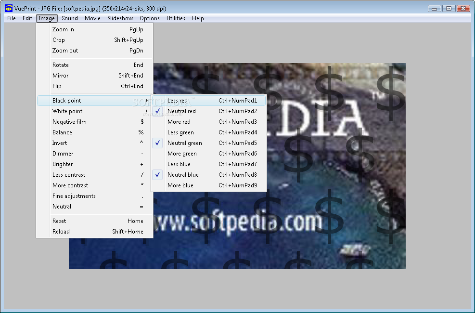Choose Brighter
Screen dimensions: 475x313
pos(94,164)
